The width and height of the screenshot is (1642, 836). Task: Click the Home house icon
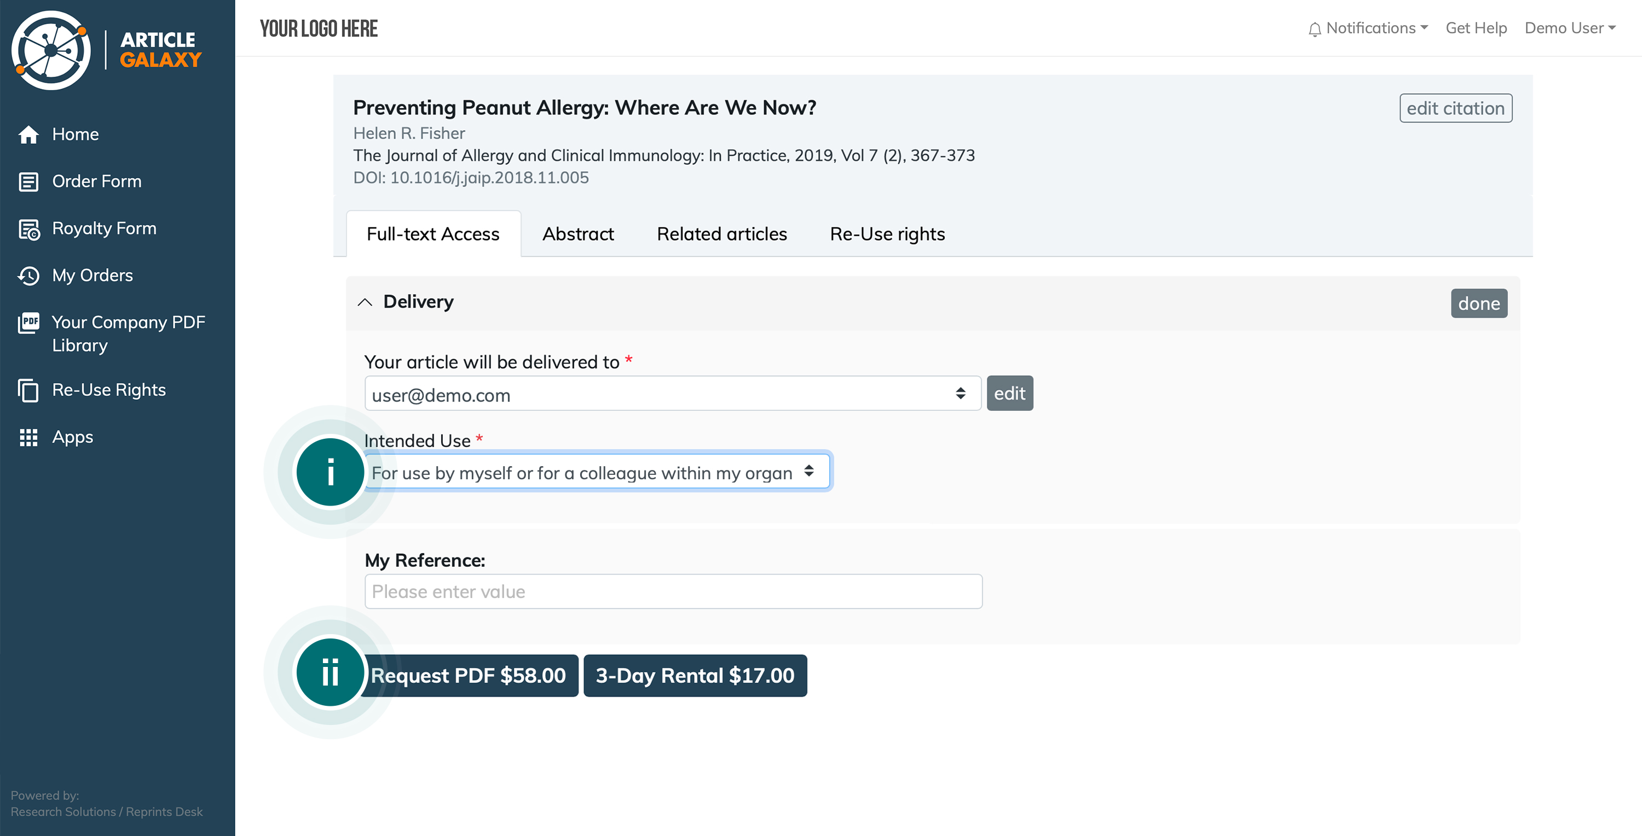(28, 135)
